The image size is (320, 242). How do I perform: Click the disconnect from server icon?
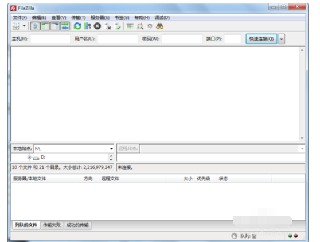[108, 26]
